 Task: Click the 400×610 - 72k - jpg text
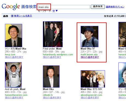point(16,92)
